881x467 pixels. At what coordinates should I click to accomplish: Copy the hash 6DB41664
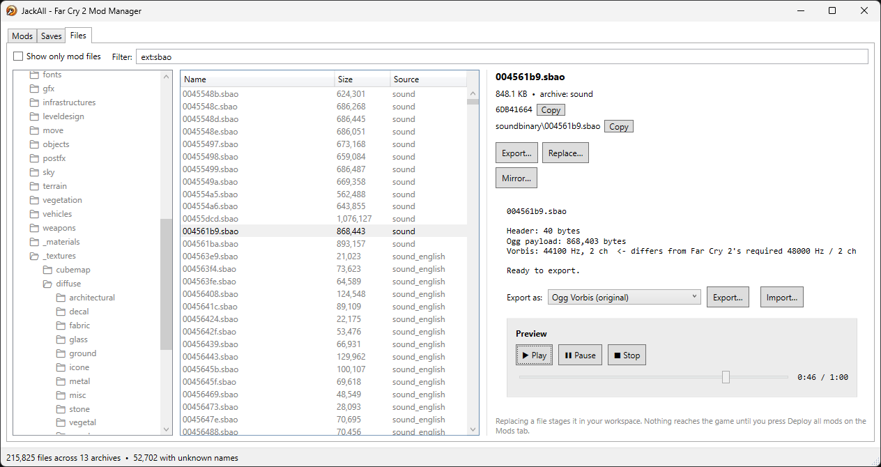(x=551, y=110)
